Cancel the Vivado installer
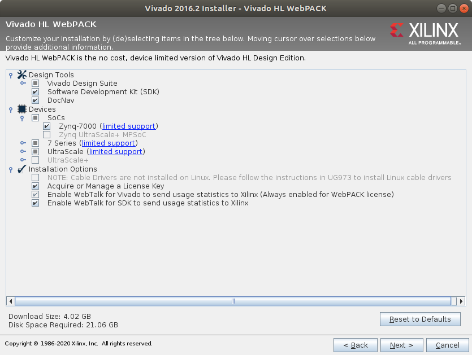 447,345
